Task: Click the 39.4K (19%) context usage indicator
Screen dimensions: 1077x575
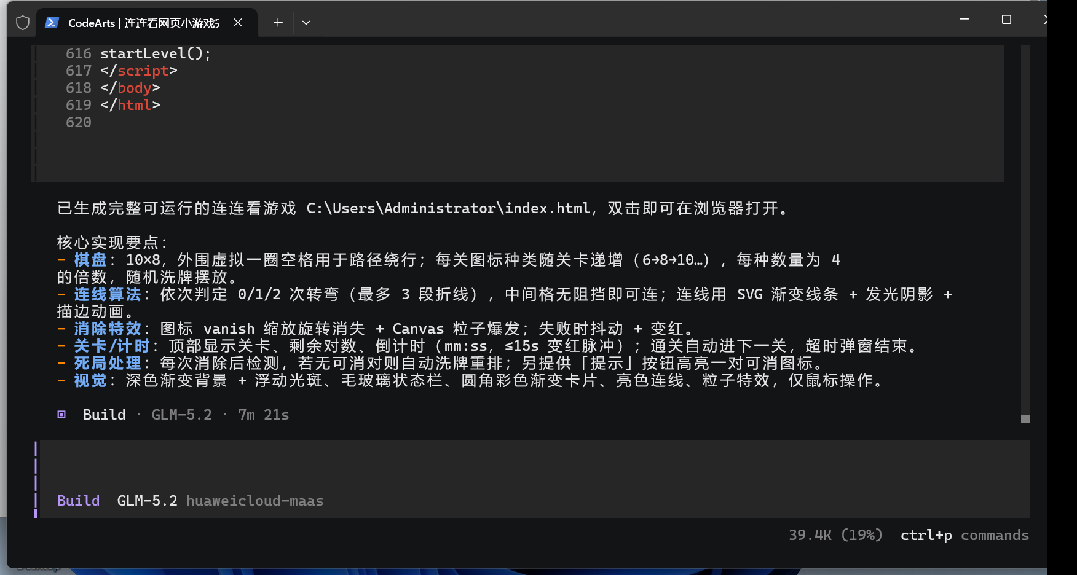Action: click(x=835, y=535)
